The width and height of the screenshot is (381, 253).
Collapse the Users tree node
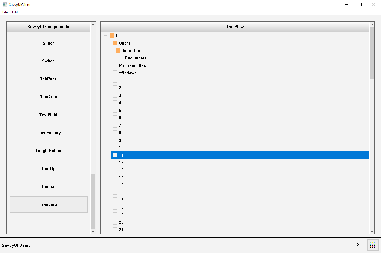point(108,43)
